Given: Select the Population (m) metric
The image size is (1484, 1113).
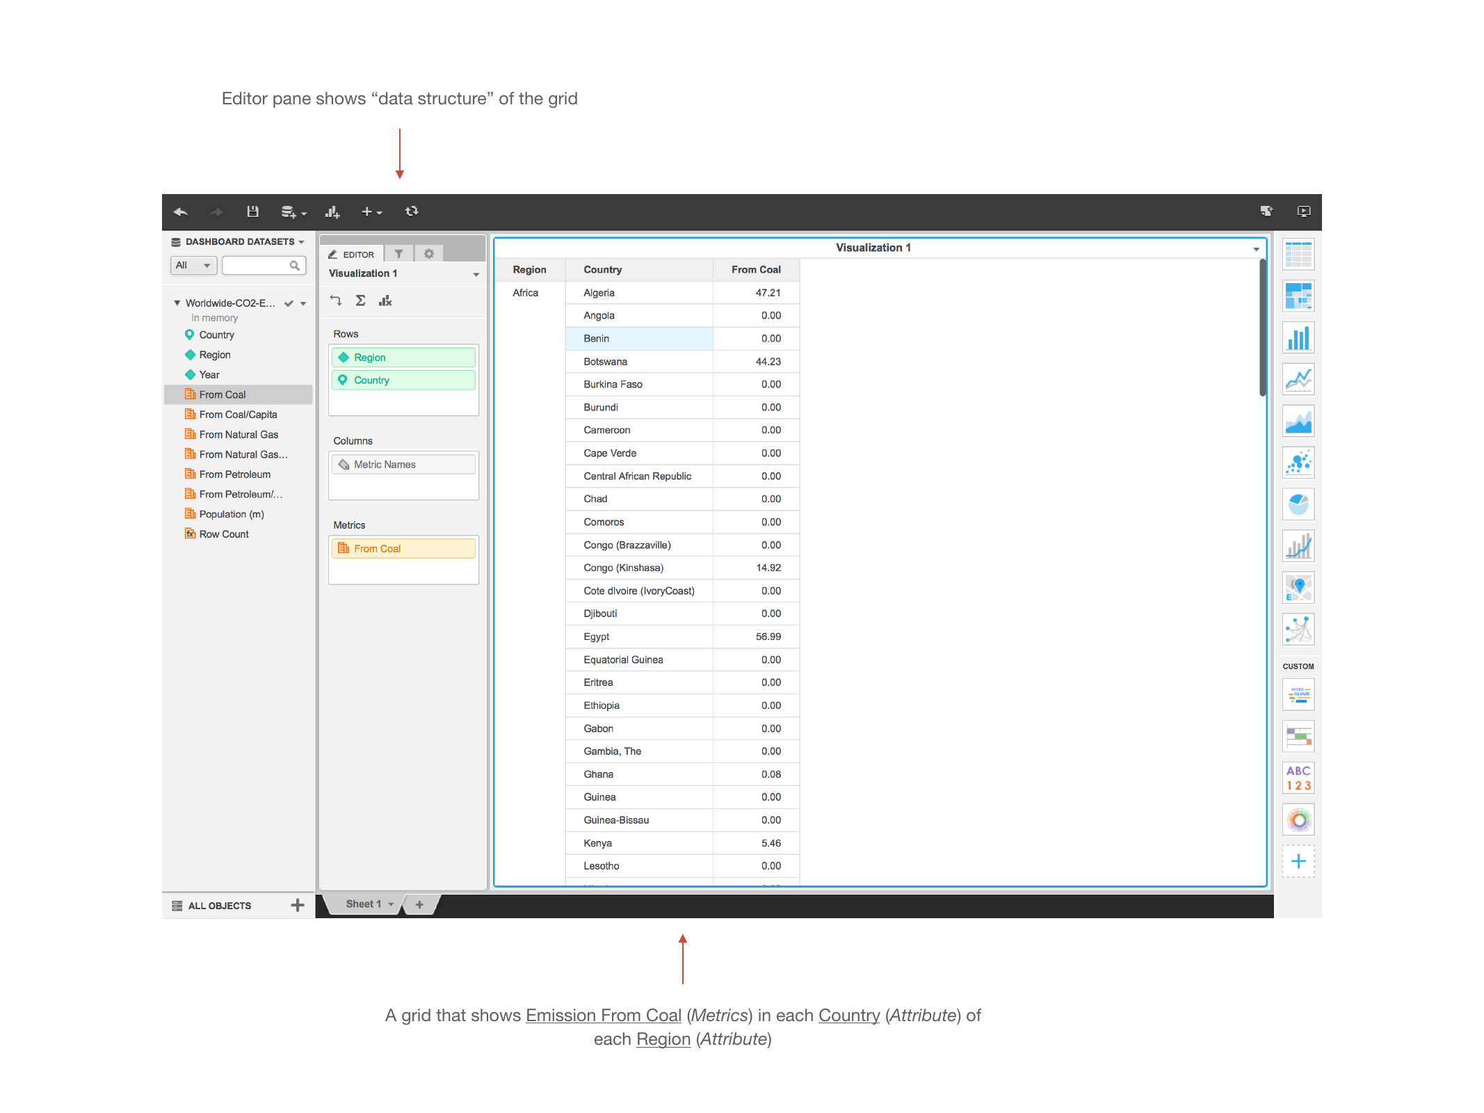Looking at the screenshot, I should (231, 514).
